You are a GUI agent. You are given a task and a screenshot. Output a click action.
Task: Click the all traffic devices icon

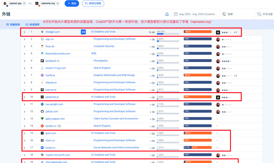[259, 14]
